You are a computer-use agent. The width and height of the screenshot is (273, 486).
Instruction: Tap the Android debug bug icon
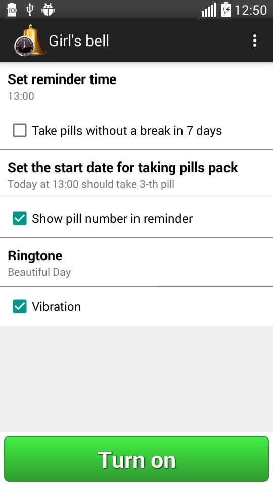click(x=48, y=10)
